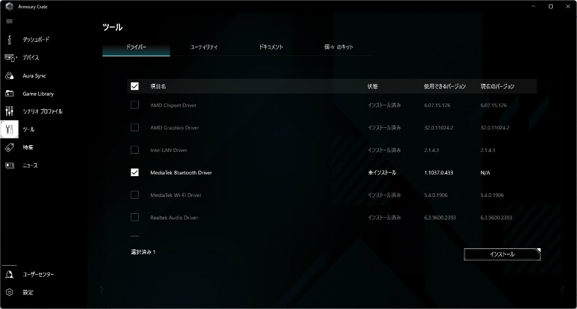This screenshot has height=309, width=577.
Task: Open ユーザーセンター in the sidebar
Action: coord(38,274)
